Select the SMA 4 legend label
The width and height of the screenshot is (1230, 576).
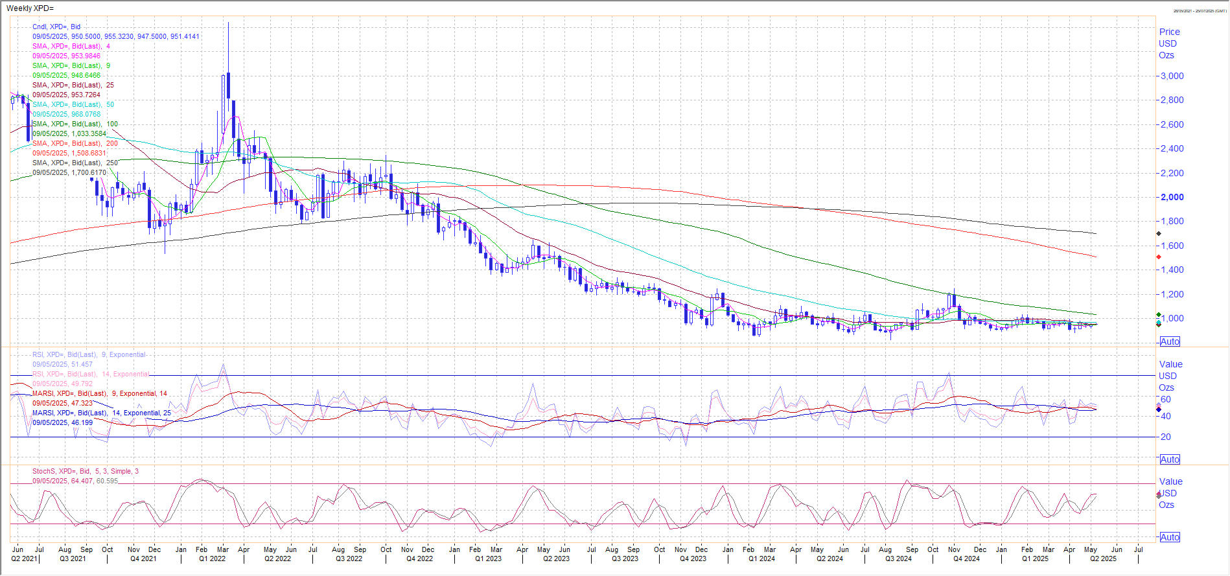[x=71, y=46]
